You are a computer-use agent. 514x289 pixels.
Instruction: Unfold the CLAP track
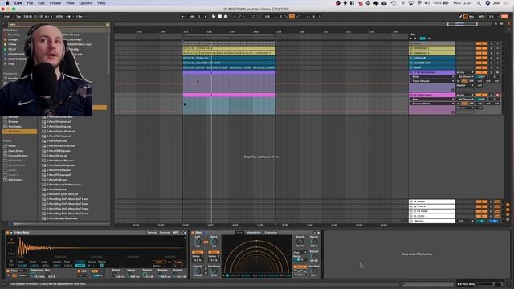(411, 67)
